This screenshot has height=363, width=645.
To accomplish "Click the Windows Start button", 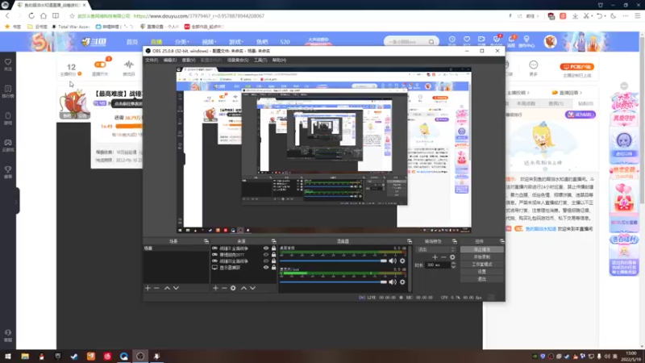I will (8, 357).
